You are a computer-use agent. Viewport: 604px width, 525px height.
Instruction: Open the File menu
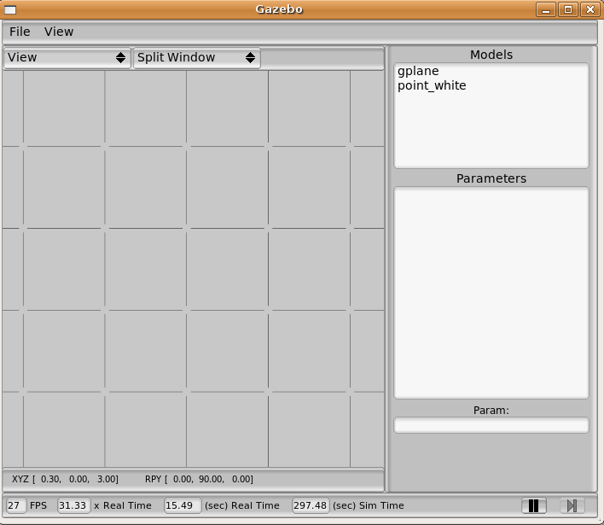click(20, 32)
